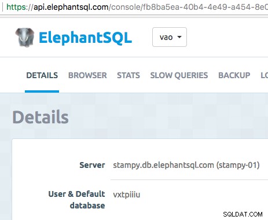Screen dimensions: 268x220
Task: Click the Details page heading
Action: pyautogui.click(x=41, y=117)
